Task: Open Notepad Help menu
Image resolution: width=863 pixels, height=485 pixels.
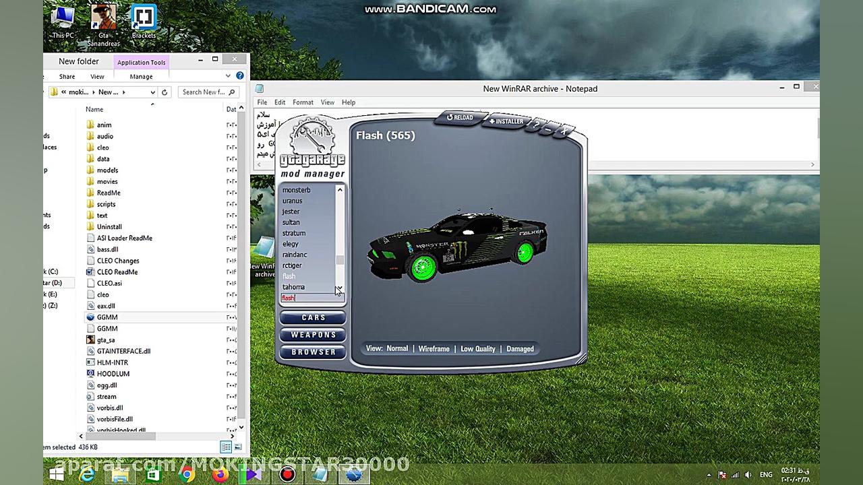Action: [348, 102]
